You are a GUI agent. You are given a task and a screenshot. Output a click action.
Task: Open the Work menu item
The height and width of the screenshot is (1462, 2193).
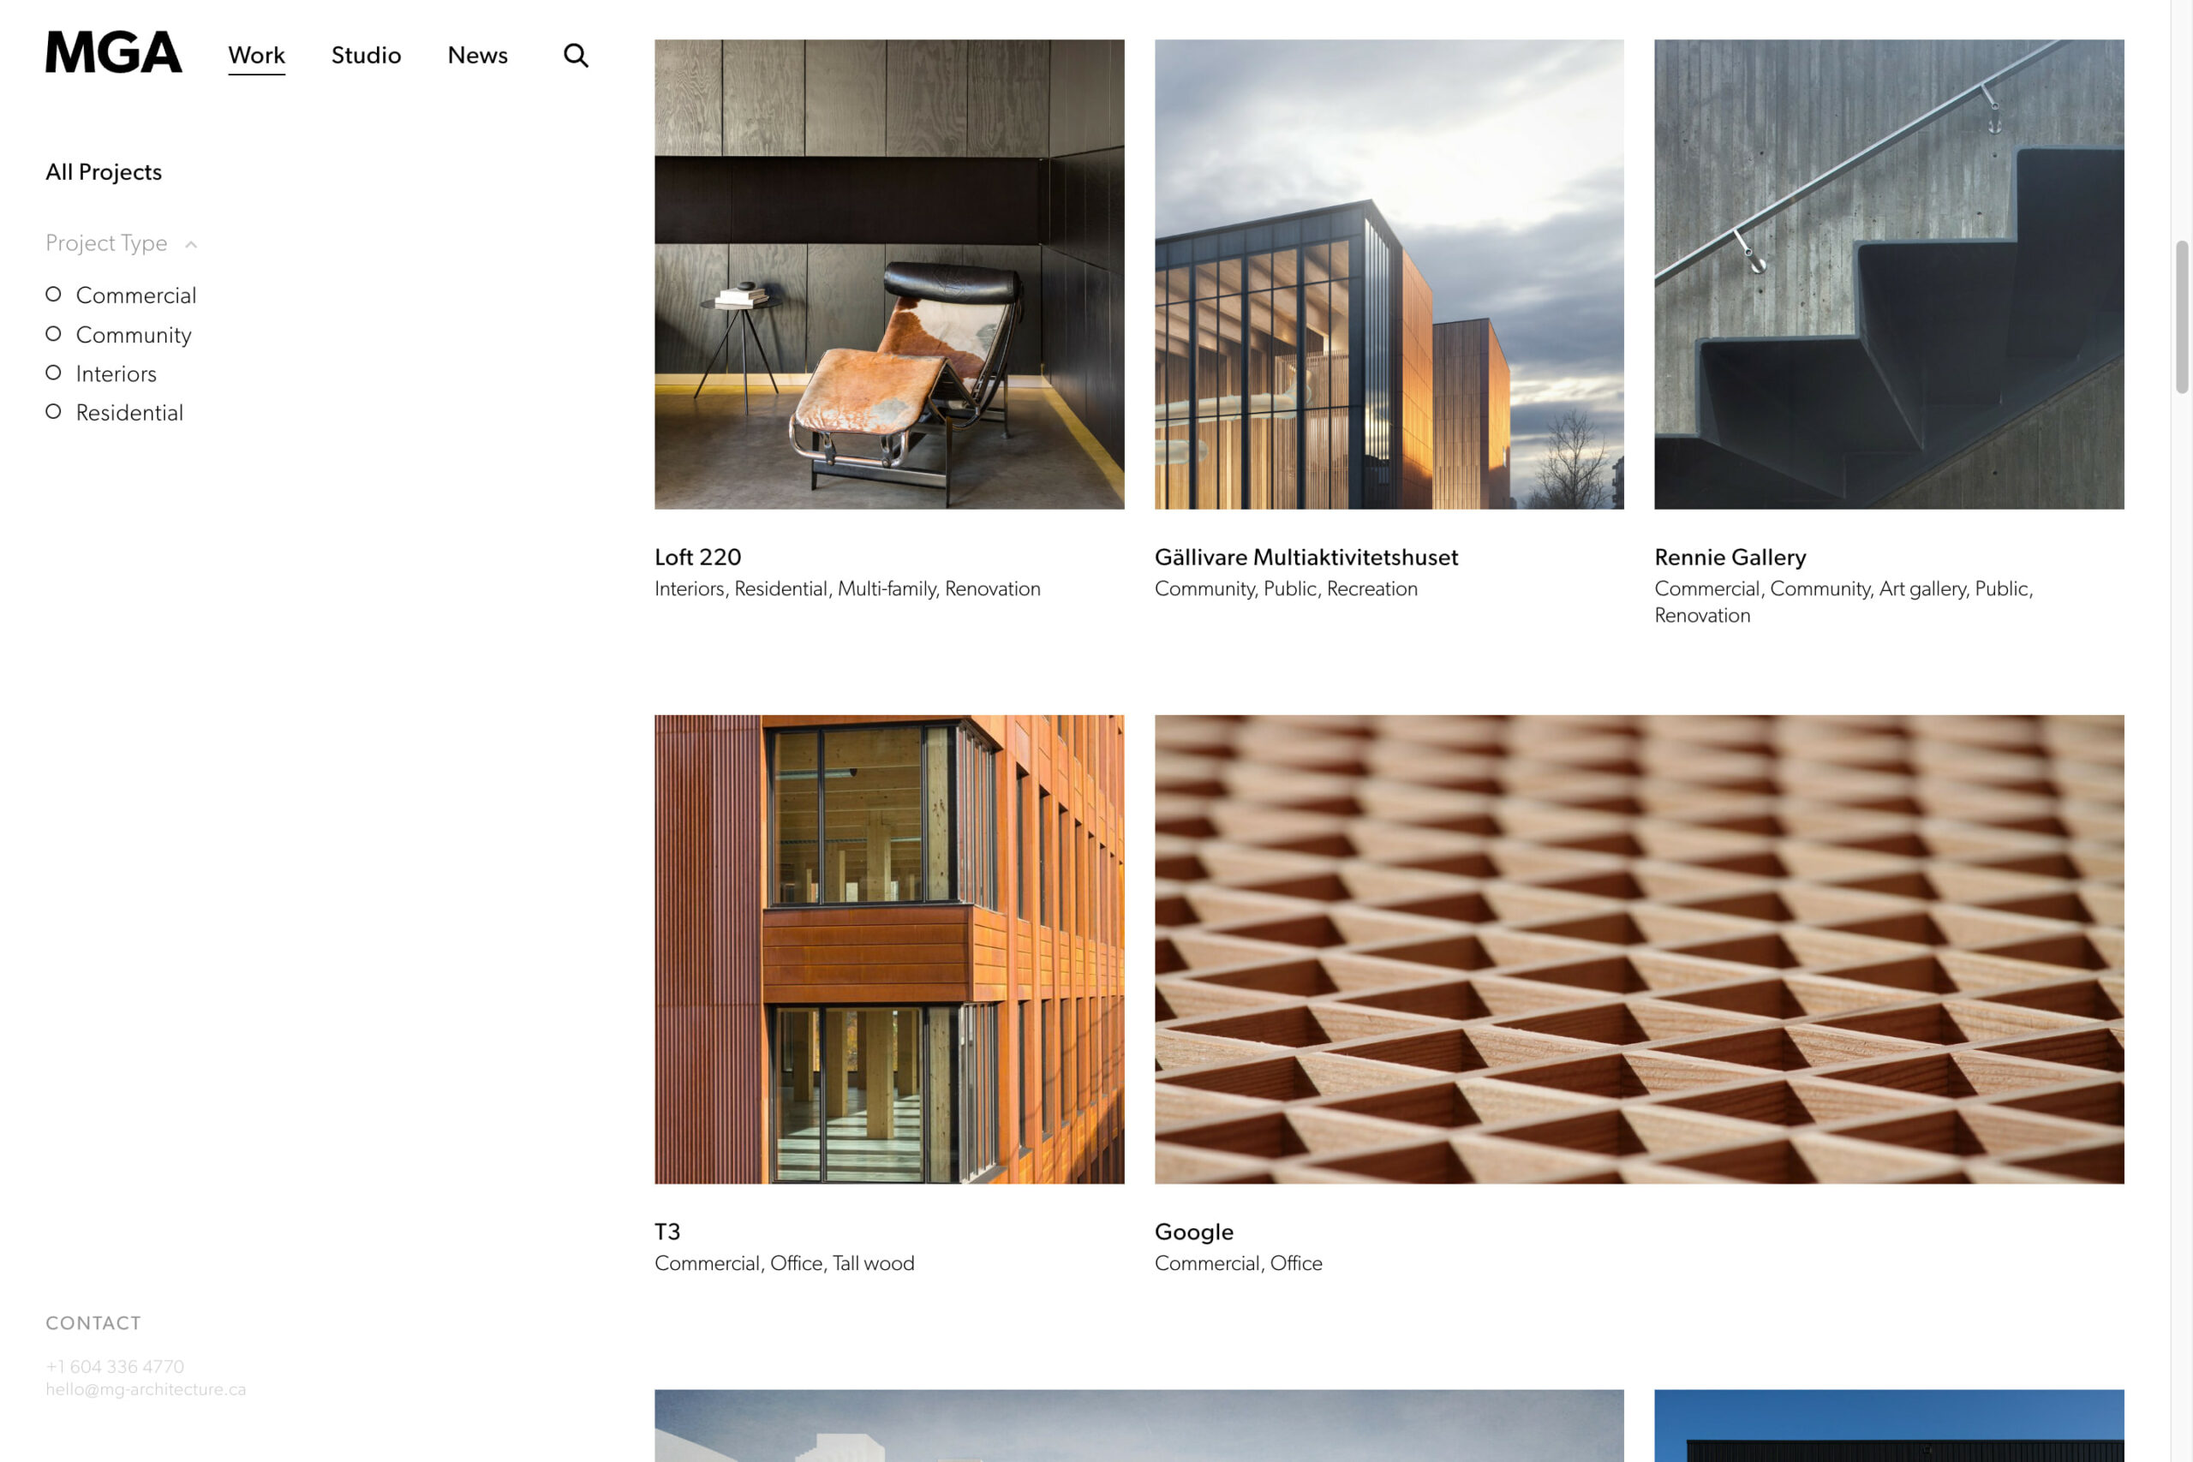tap(256, 55)
